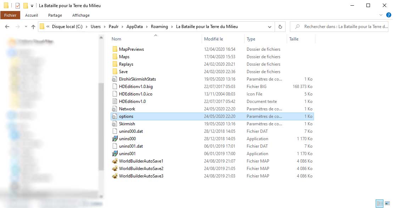Switch to Details view layout
393x208 pixels.
380,203
